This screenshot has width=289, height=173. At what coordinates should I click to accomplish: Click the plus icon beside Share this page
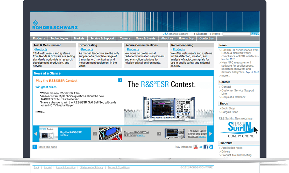[35, 147]
